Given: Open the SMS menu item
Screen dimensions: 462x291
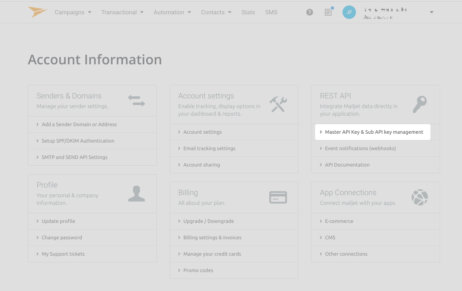Looking at the screenshot, I should [271, 12].
